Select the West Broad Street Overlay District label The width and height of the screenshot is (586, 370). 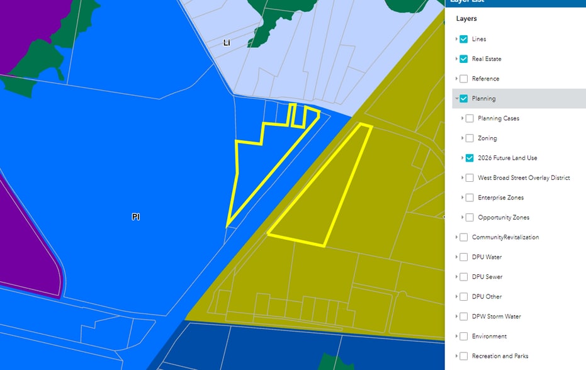click(524, 178)
